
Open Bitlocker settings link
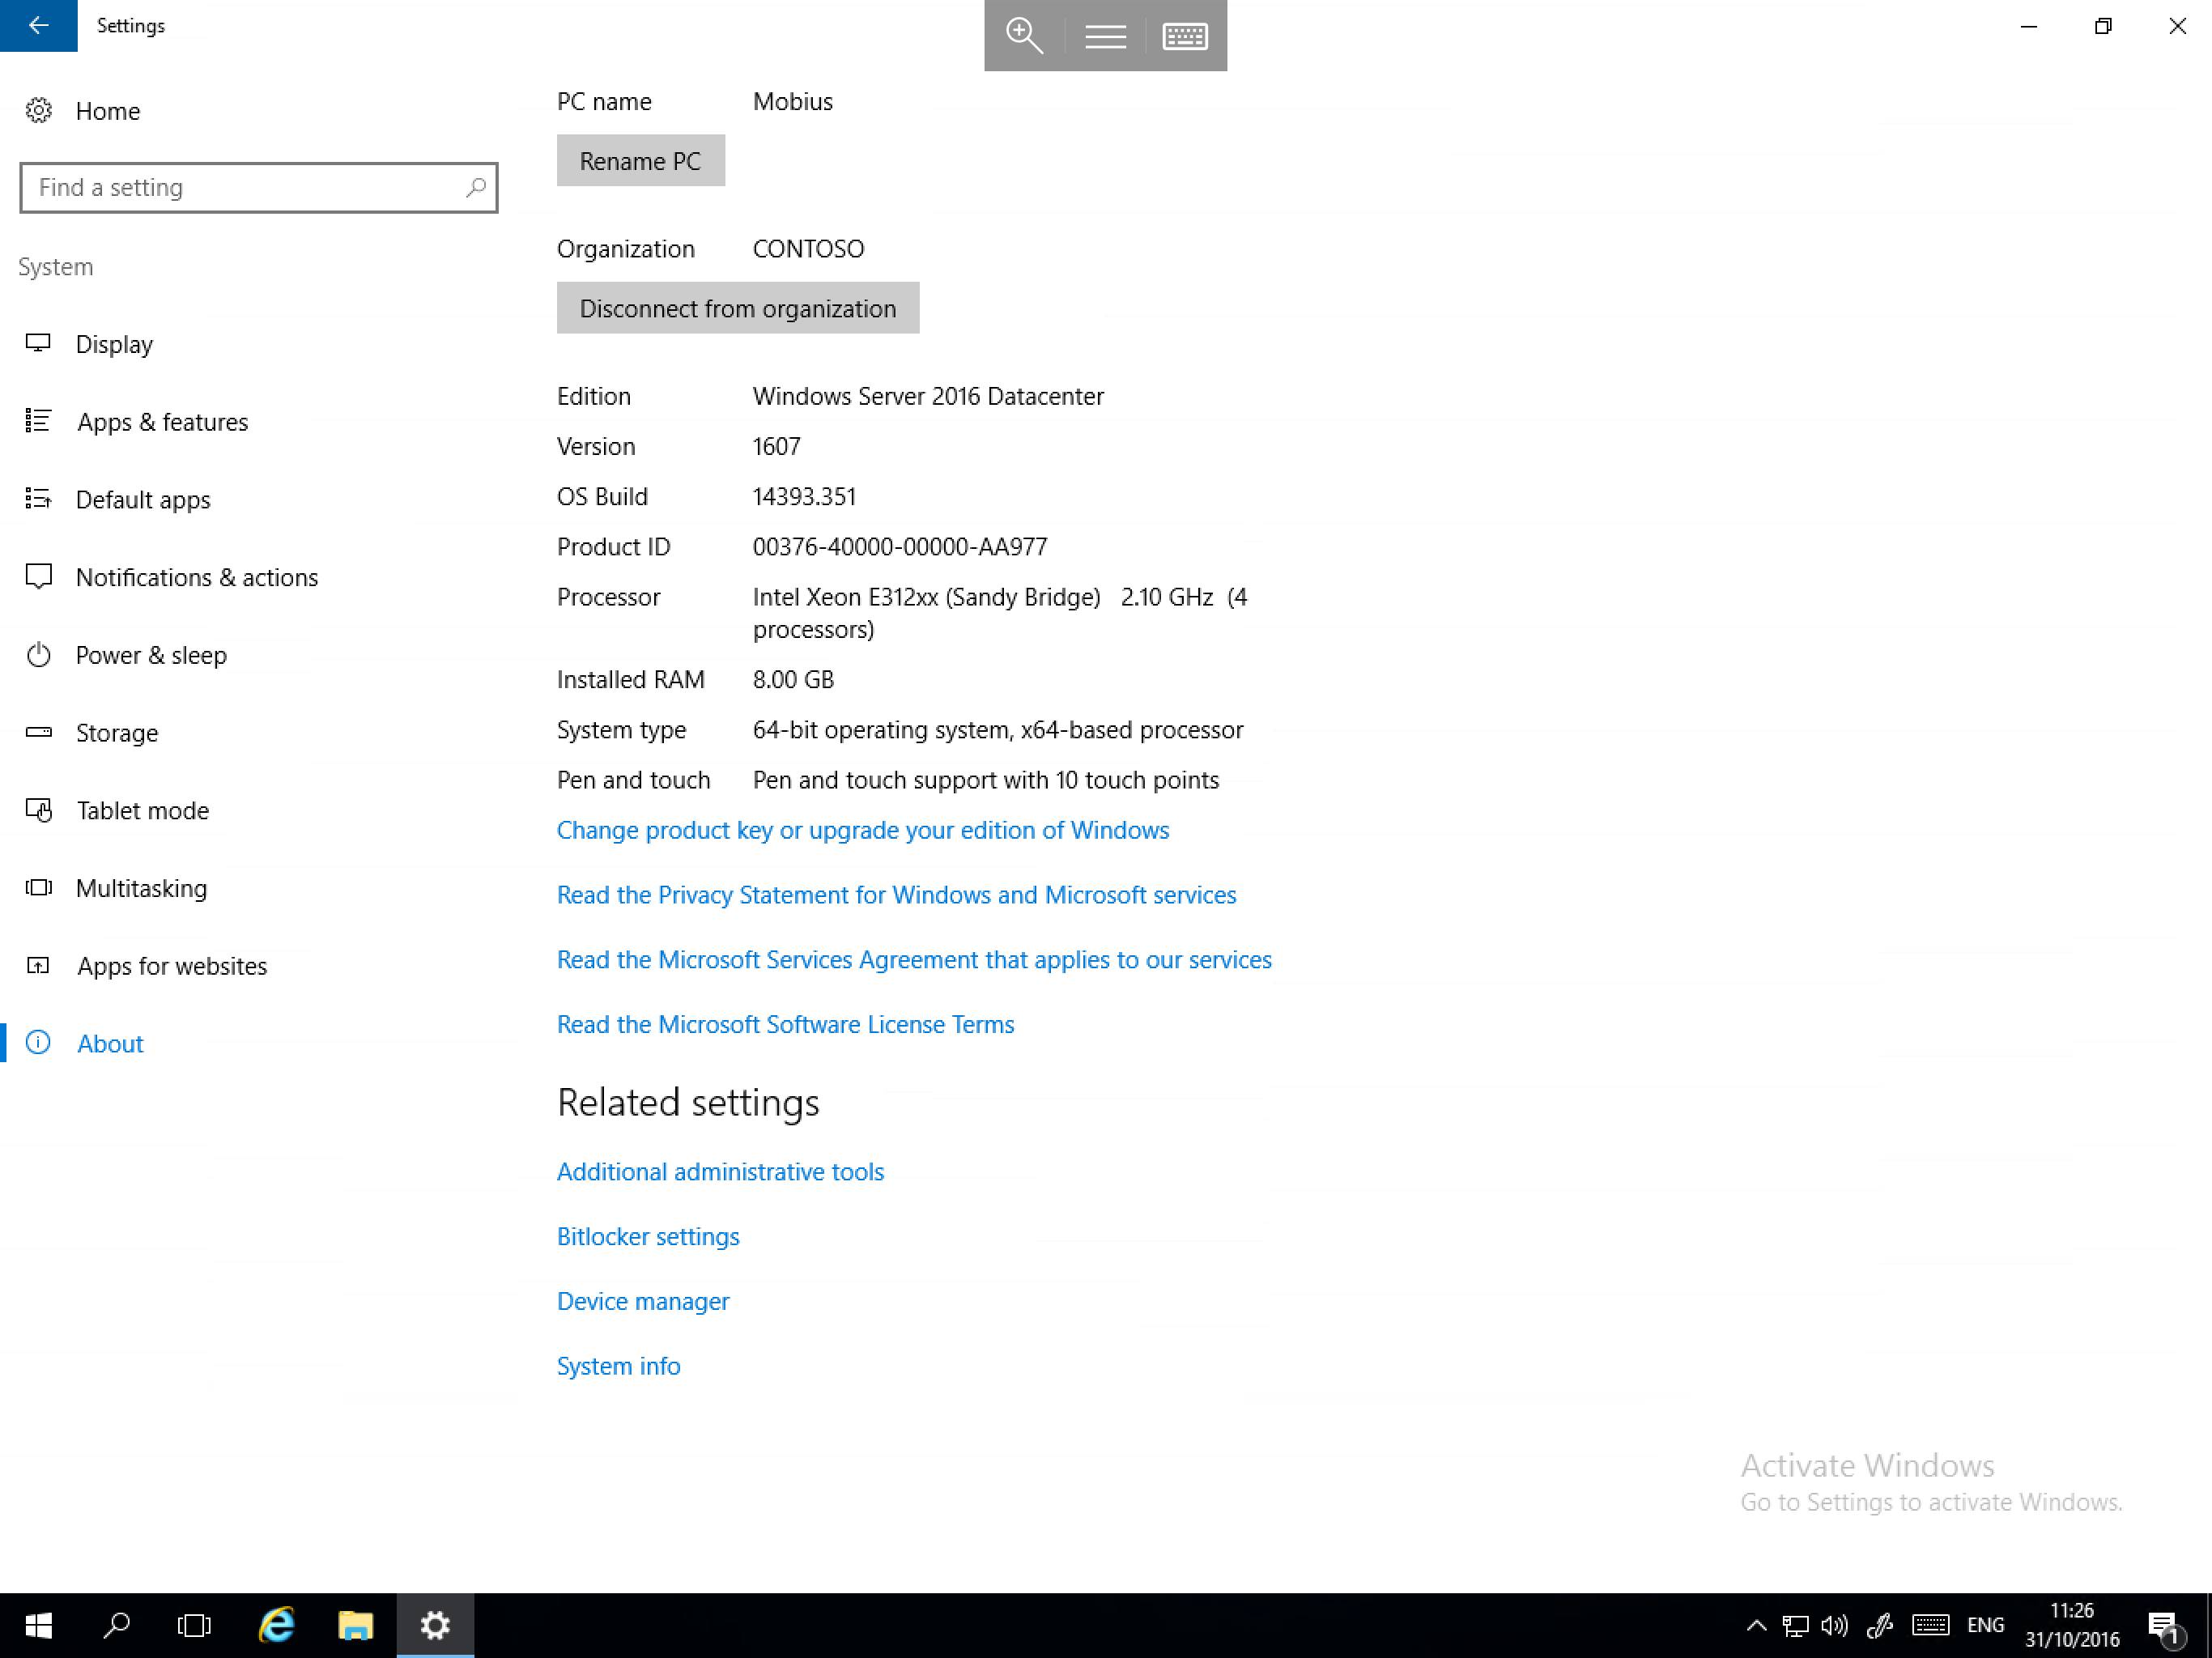click(648, 1237)
